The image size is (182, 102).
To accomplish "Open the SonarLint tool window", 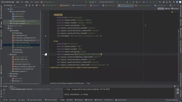I will [x=109, y=100].
